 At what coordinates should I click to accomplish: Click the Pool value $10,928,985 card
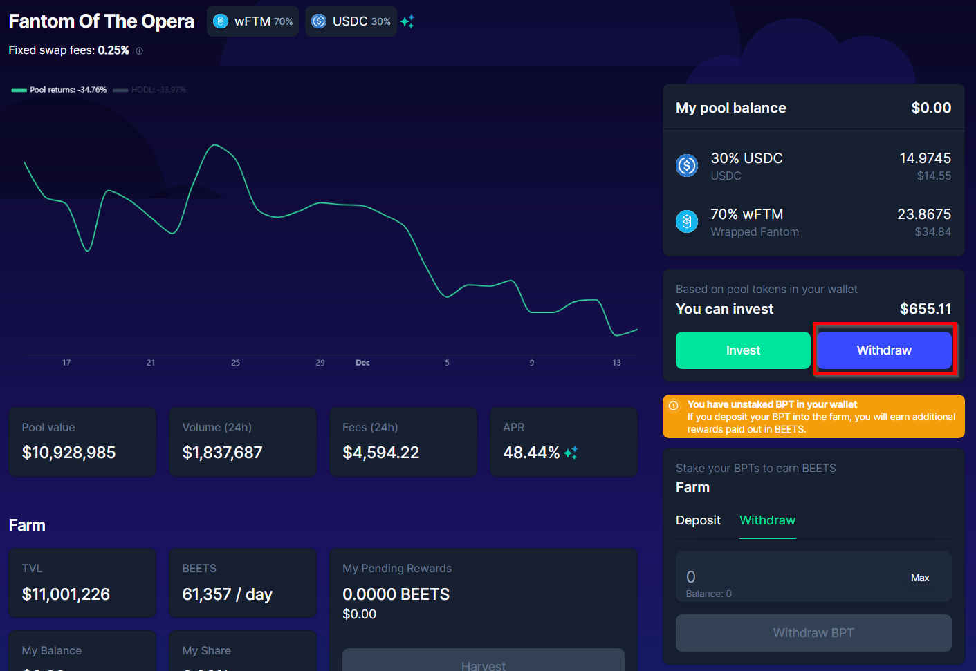point(82,442)
